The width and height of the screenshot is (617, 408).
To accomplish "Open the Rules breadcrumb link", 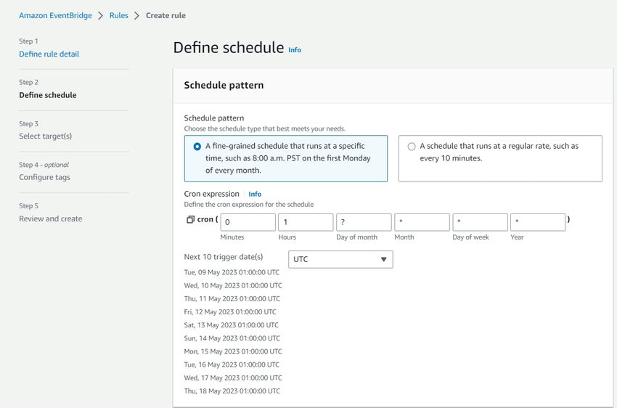I will pyautogui.click(x=119, y=15).
